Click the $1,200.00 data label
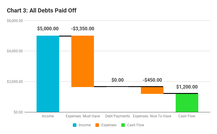This screenshot has width=217, height=134. [187, 87]
